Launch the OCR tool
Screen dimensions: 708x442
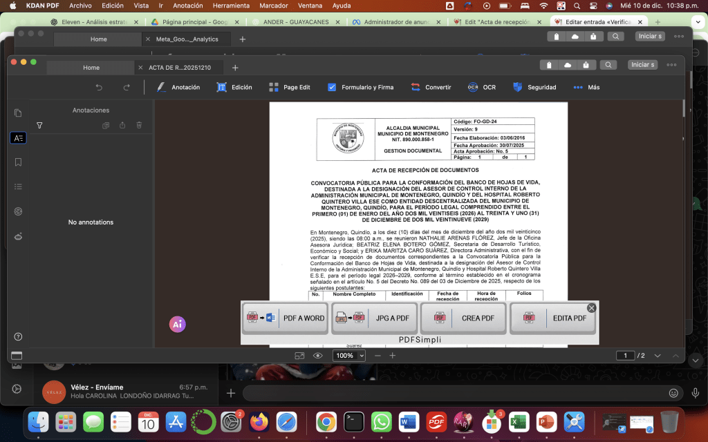point(481,87)
